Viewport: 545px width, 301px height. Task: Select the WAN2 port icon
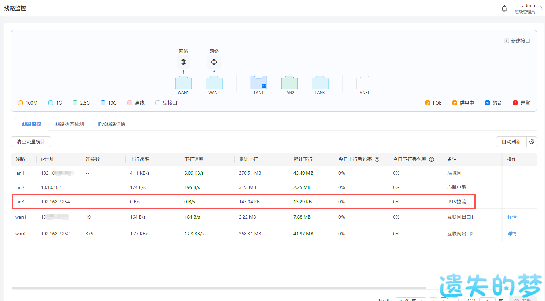[x=214, y=82]
